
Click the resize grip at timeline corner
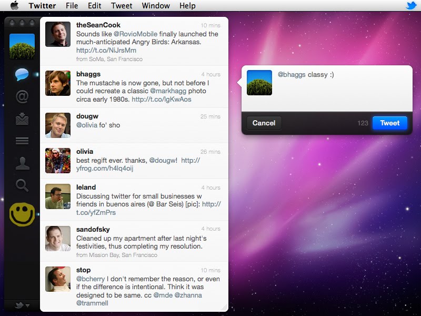point(224,308)
